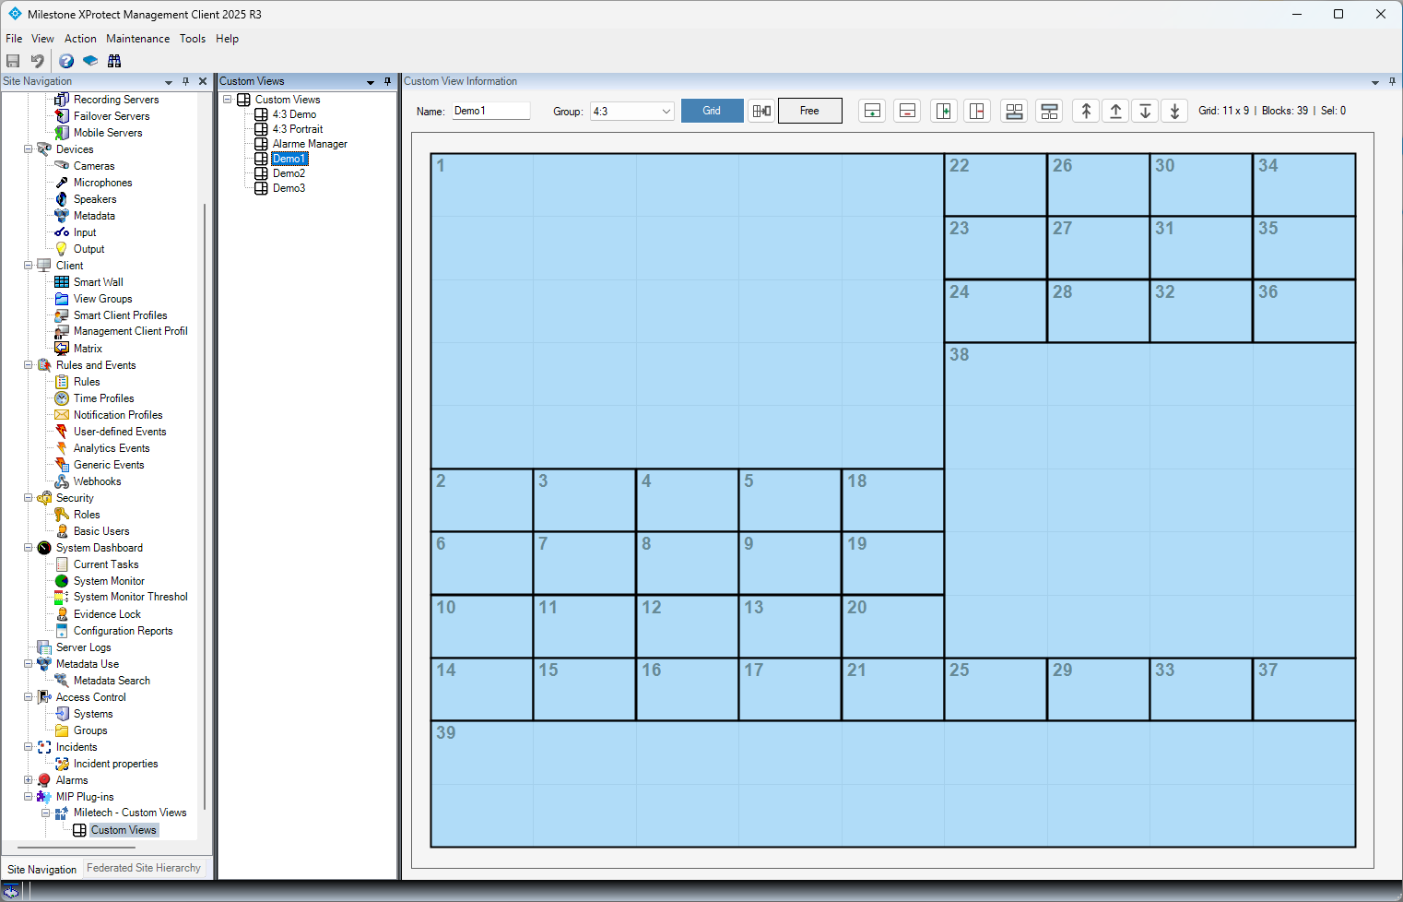
Task: Select grid block 38
Action: (1150, 500)
